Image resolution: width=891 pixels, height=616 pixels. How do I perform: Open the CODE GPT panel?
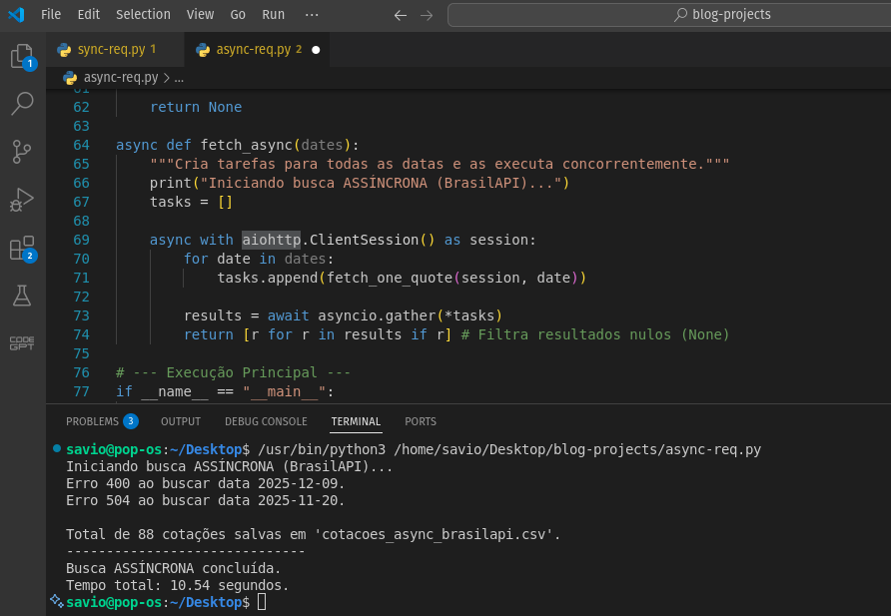point(22,342)
